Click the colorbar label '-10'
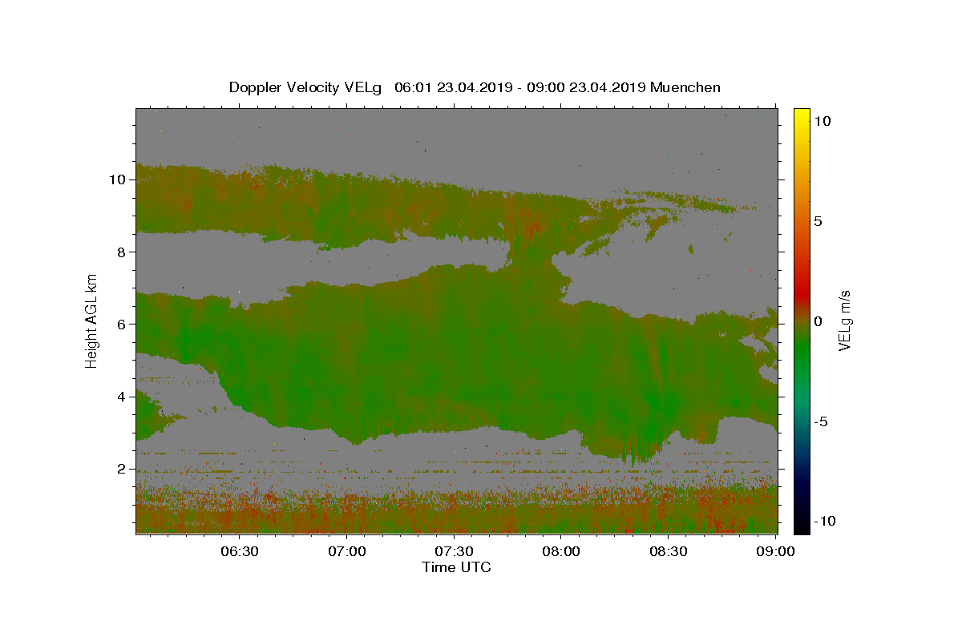 click(x=825, y=522)
